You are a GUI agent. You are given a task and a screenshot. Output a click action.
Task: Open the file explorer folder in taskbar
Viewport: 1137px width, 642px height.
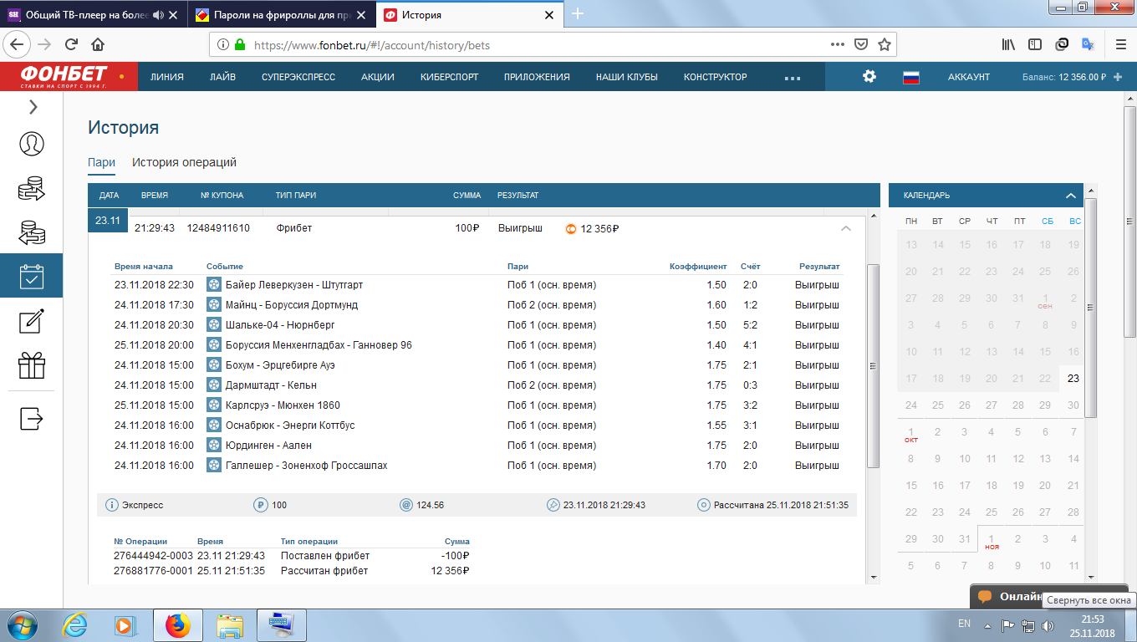[x=229, y=624]
